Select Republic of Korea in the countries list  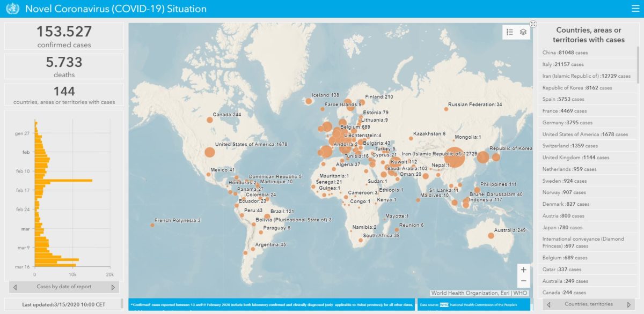pos(577,88)
